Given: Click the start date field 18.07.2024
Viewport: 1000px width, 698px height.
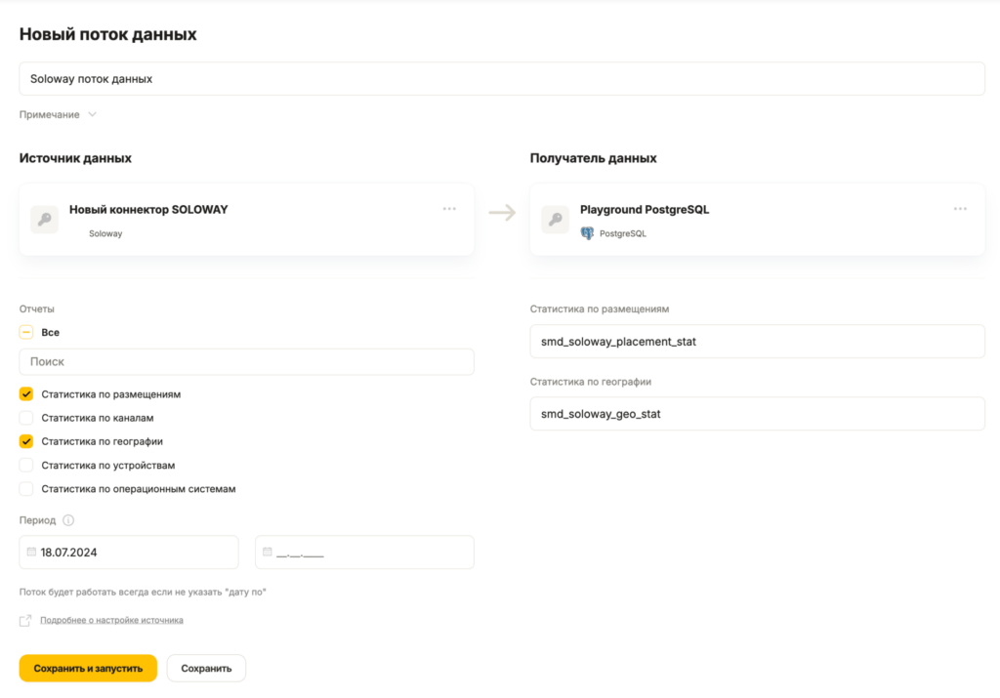Looking at the screenshot, I should pyautogui.click(x=129, y=552).
